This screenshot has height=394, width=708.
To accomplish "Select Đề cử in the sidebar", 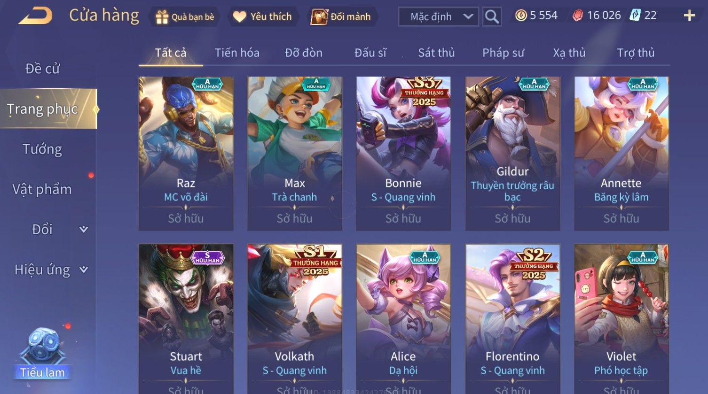I will [x=42, y=69].
